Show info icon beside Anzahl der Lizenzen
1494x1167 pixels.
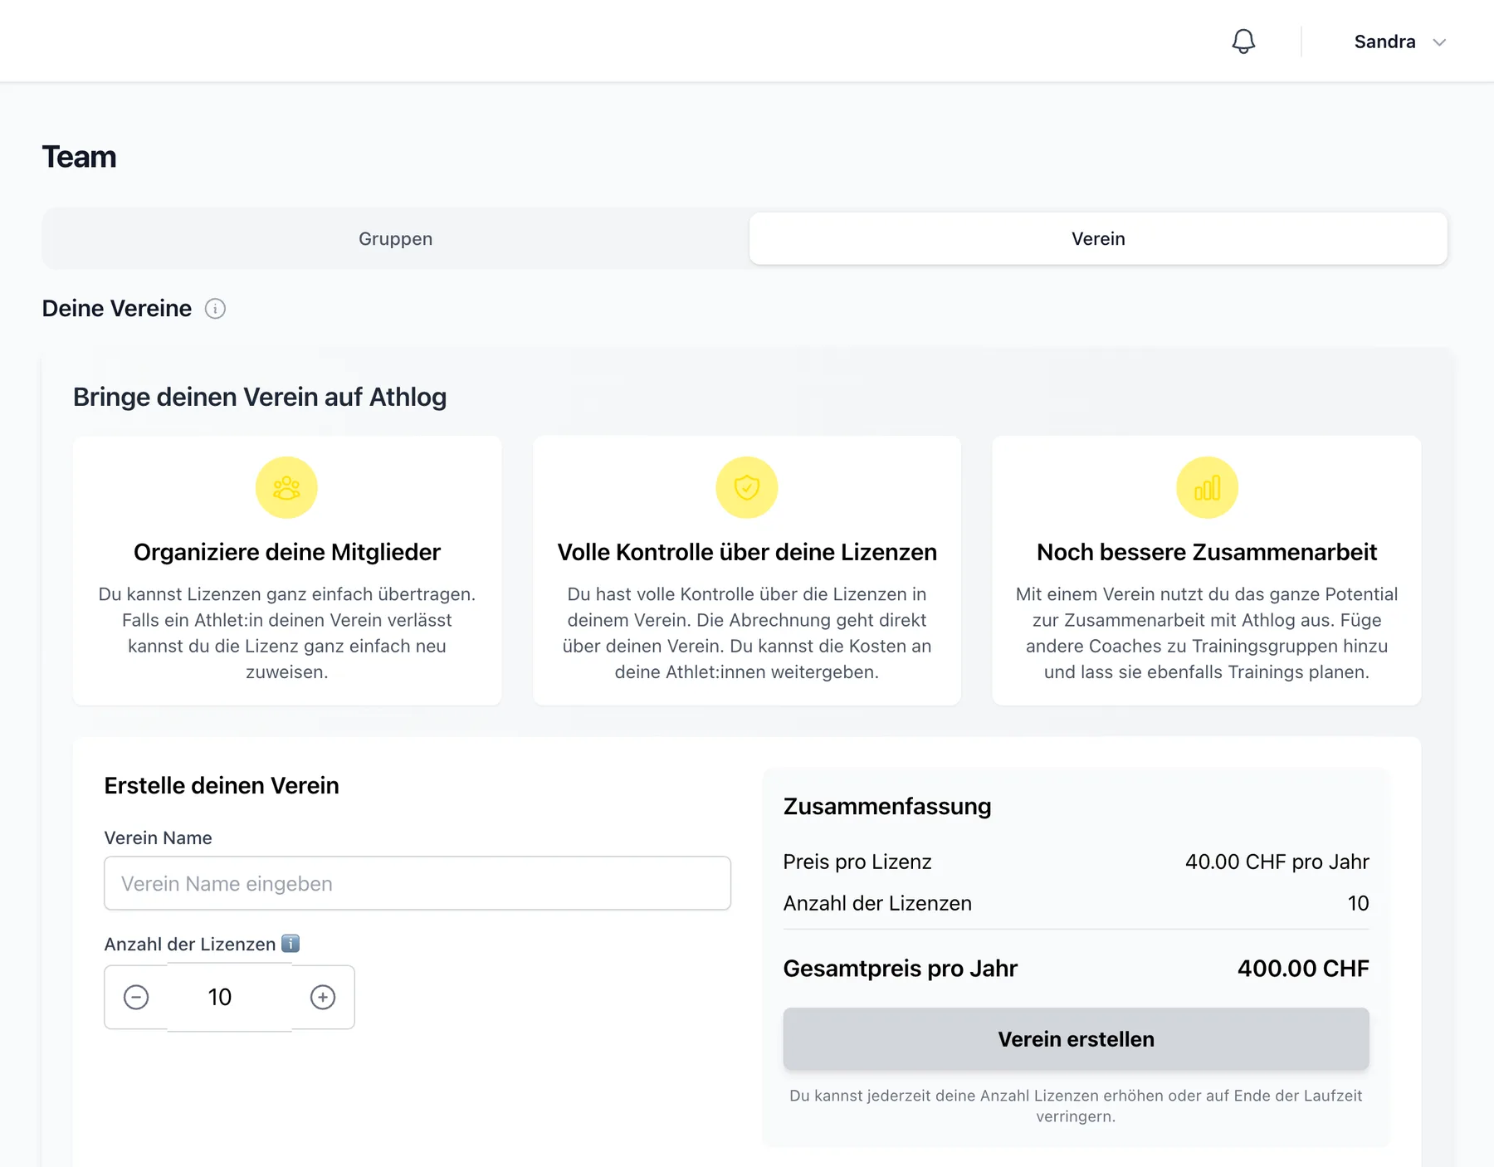coord(290,944)
